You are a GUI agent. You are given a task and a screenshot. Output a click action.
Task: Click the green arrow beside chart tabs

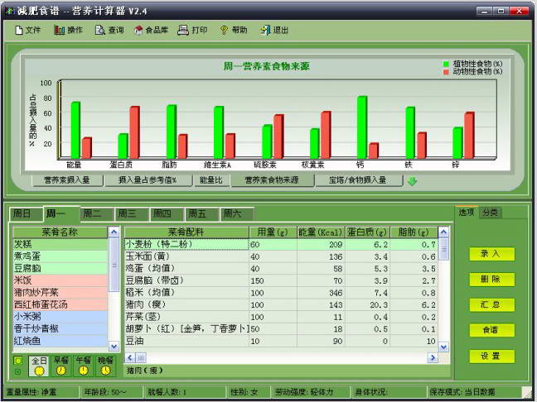[412, 181]
